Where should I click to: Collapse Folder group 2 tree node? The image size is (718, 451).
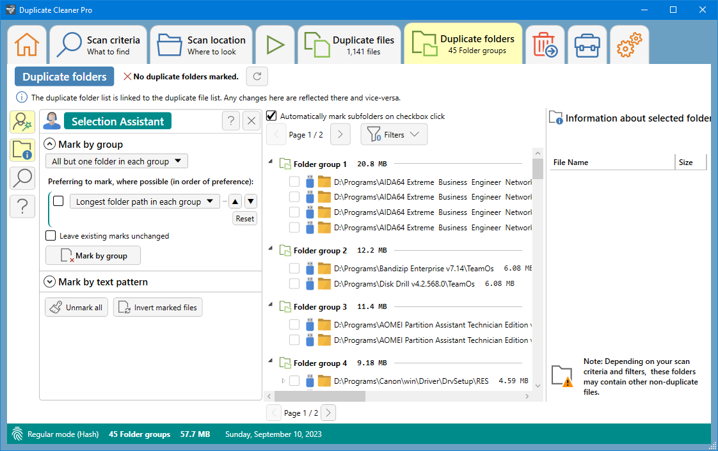point(271,248)
